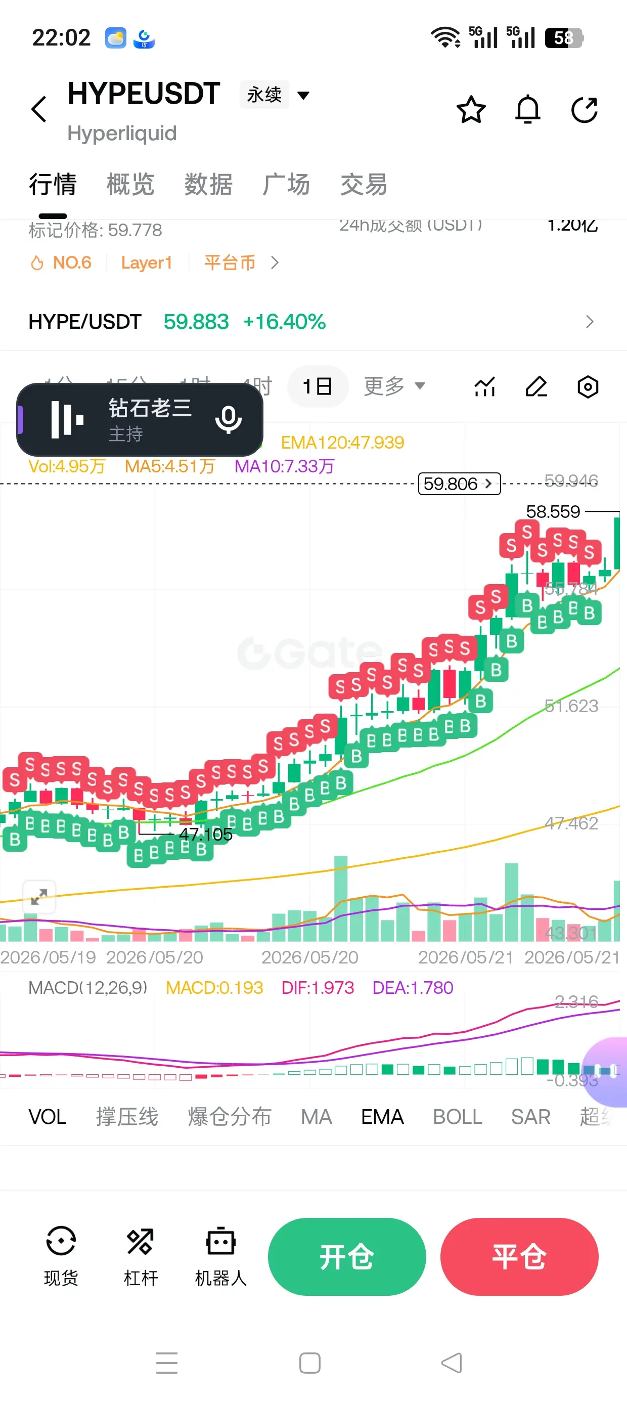The image size is (627, 1402).
Task: Switch to 概览 tab
Action: (130, 184)
